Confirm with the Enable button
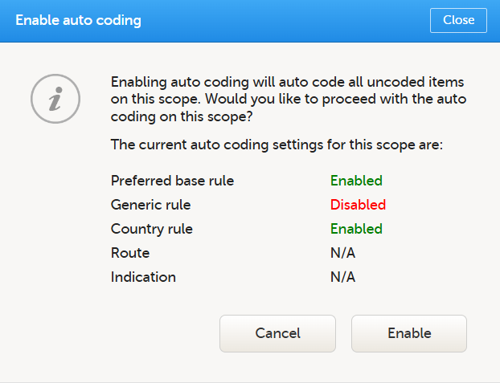 point(409,333)
